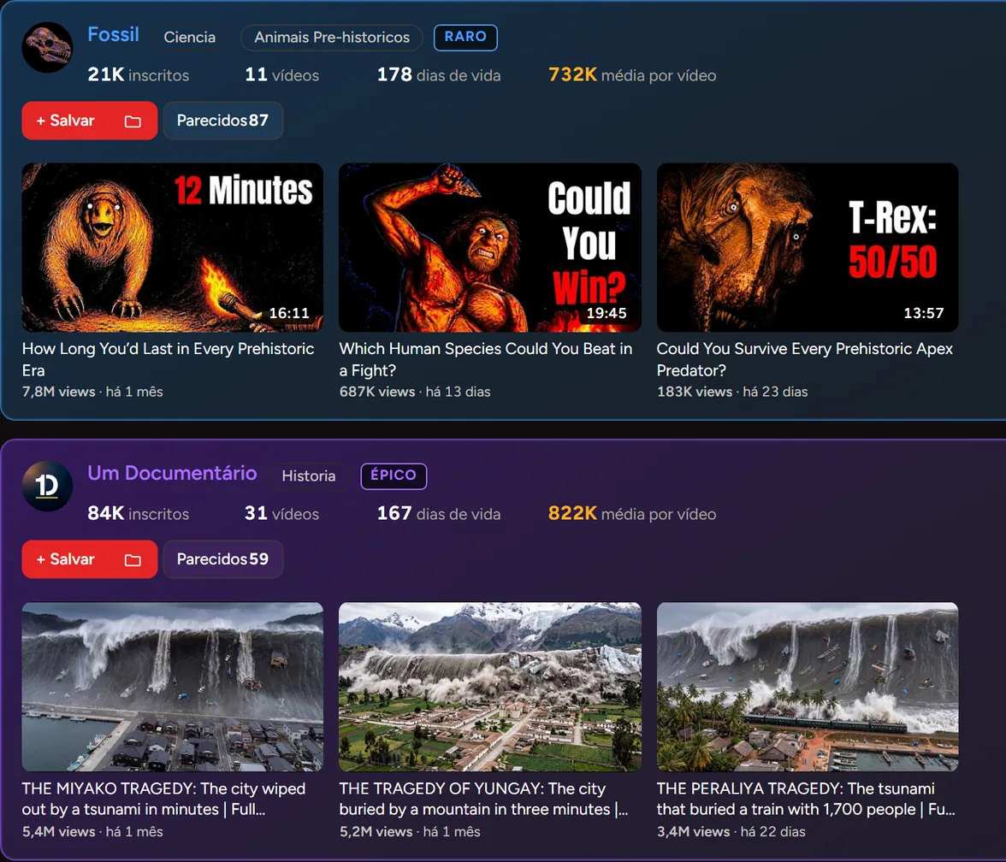Viewport: 1006px width, 862px height.
Task: Select the Ciencia category tag
Action: (x=189, y=38)
